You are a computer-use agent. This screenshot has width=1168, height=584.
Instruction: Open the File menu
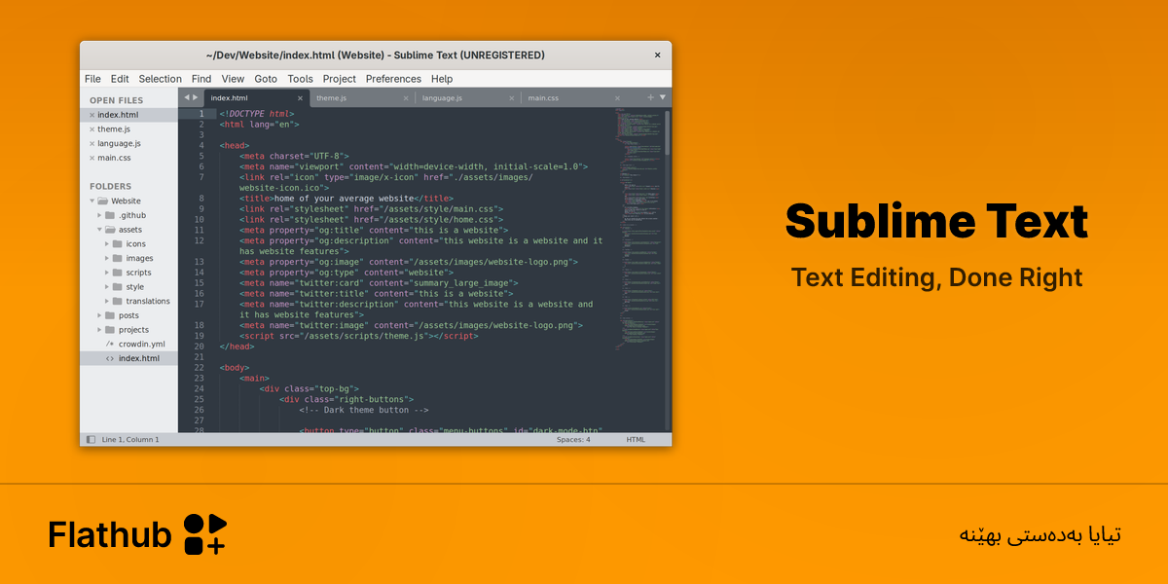point(92,79)
